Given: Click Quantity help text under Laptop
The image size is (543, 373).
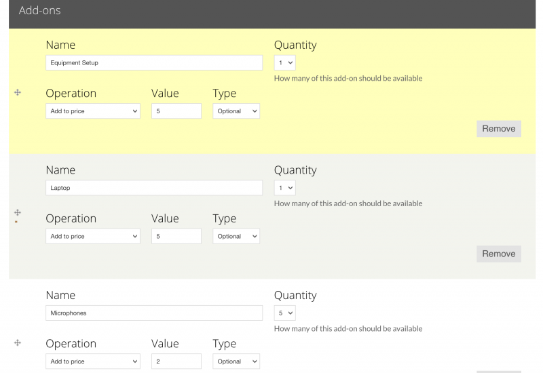Looking at the screenshot, I should click(x=348, y=204).
